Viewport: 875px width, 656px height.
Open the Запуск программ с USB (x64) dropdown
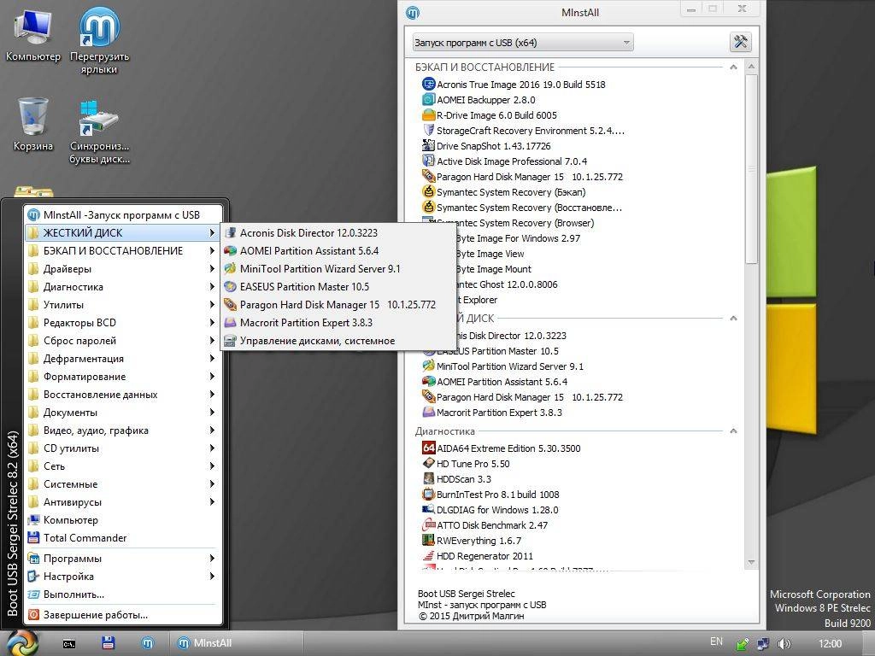523,43
